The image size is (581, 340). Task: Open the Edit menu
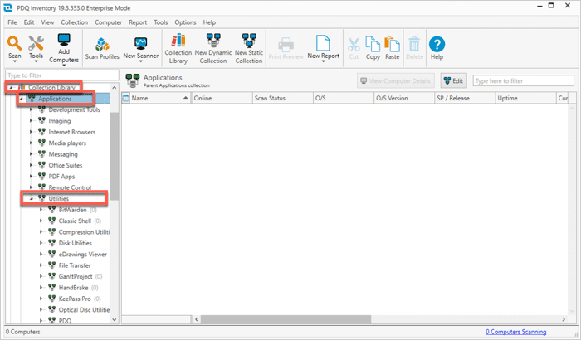click(x=29, y=22)
